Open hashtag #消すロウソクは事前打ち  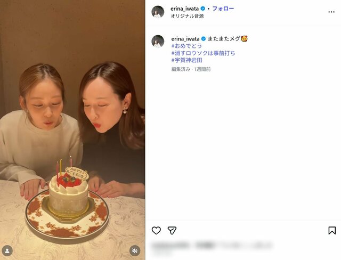pos(203,53)
